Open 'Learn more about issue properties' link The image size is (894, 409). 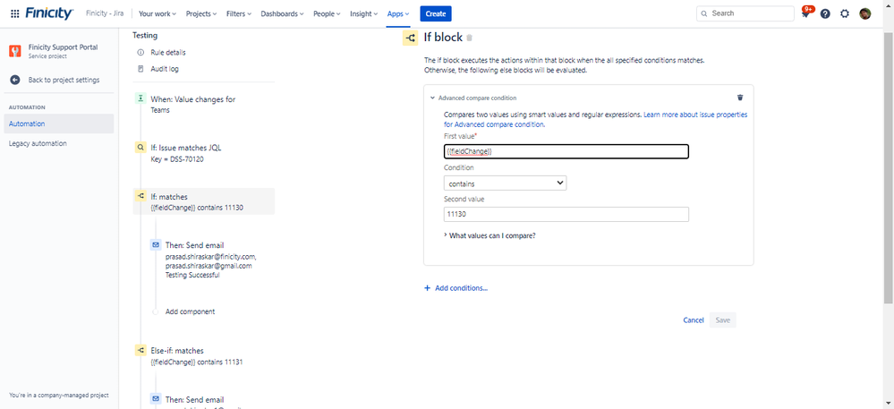(695, 115)
